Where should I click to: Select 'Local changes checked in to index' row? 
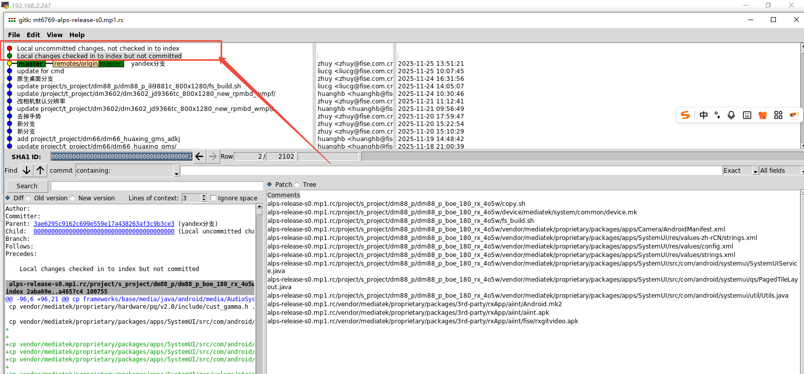(99, 56)
